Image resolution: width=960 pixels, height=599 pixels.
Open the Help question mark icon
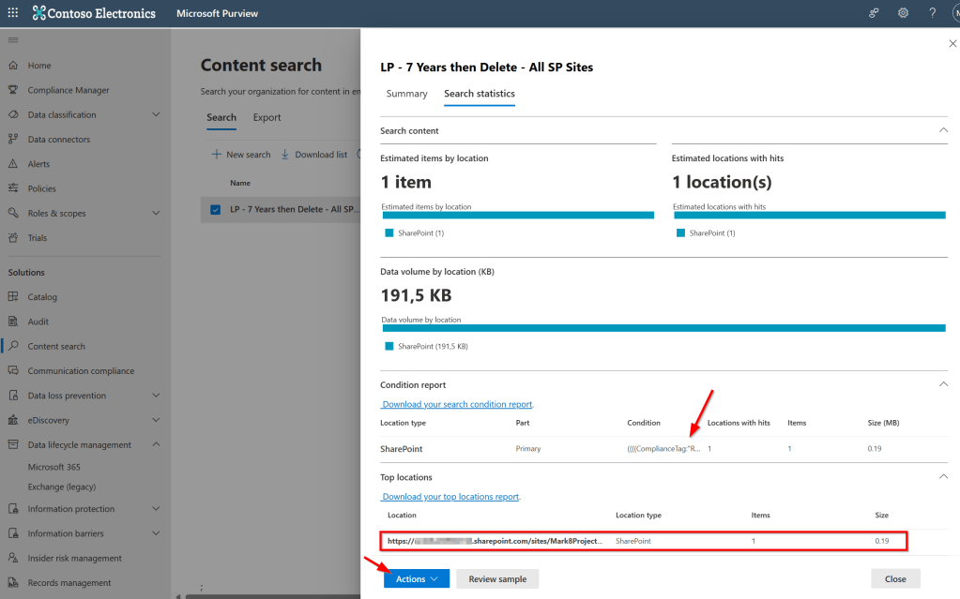pos(932,13)
